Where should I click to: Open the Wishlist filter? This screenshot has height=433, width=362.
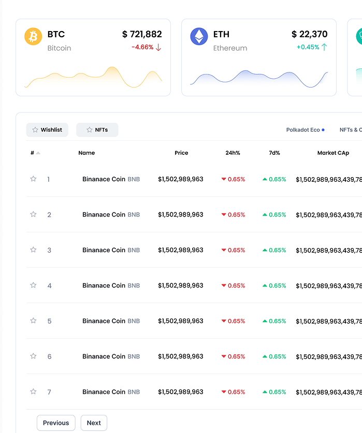[47, 130]
